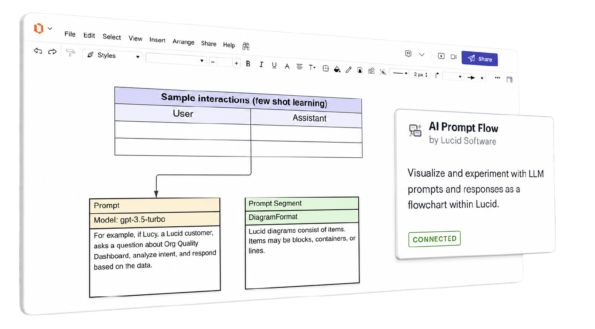Screen dimensions: 595x329
Task: Click the plugin description 'Visualize and experiment' text
Action: point(475,189)
